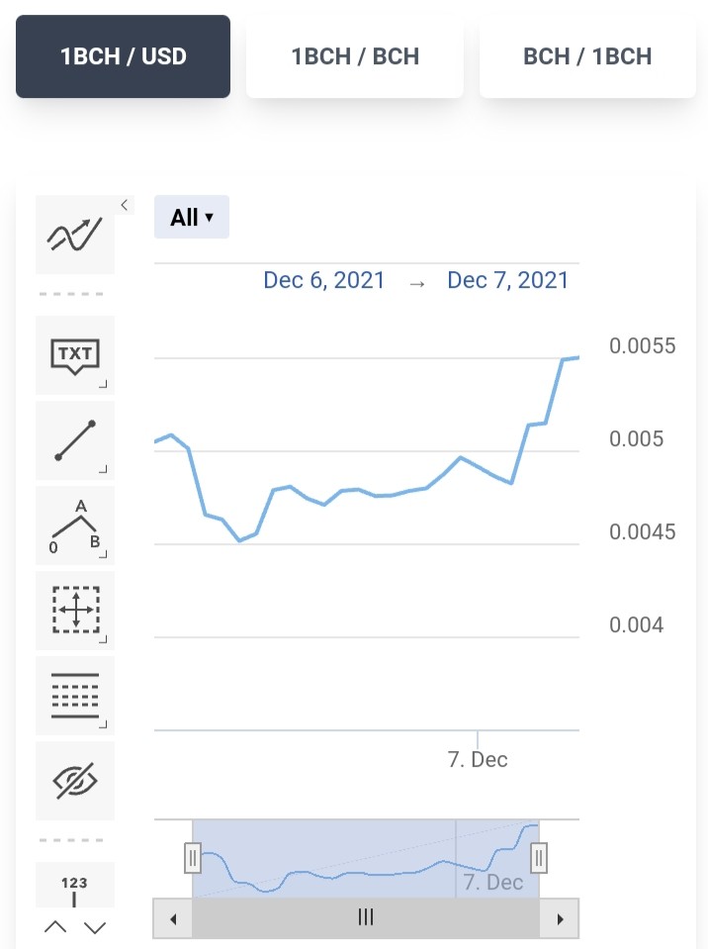Grab the left navigator range handle

(192, 858)
